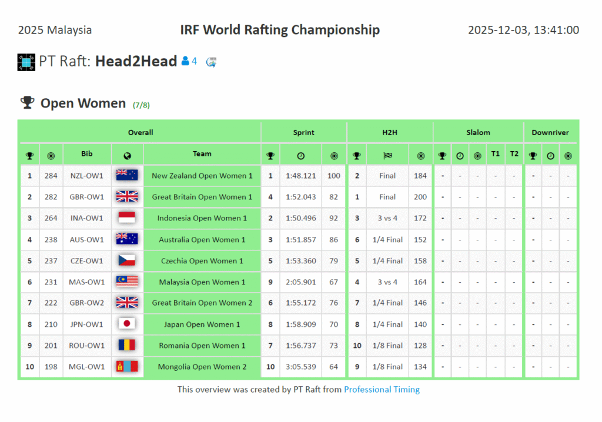Image resolution: width=602 pixels, height=422 pixels.
Task: Open the Professional Timing link
Action: pyautogui.click(x=382, y=389)
